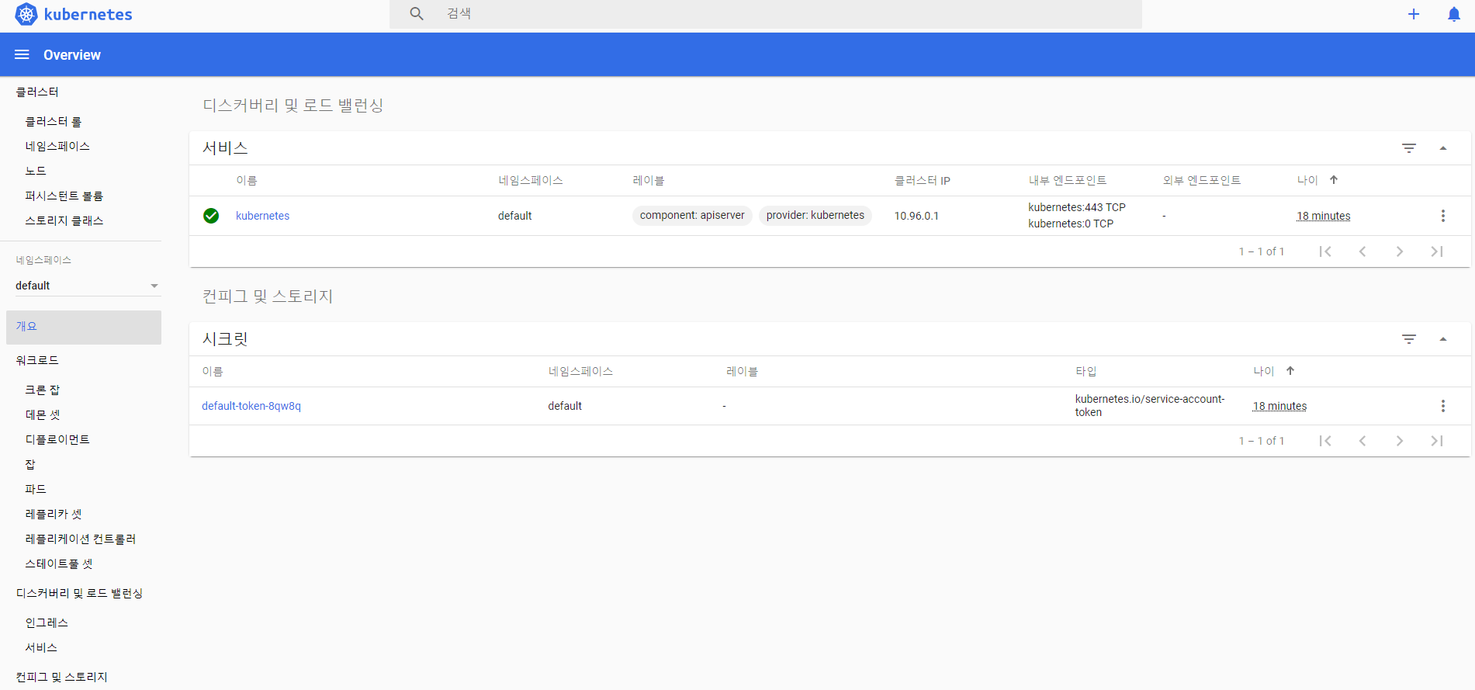The height and width of the screenshot is (690, 1475).
Task: Click kubernetes:443 TCP endpoint text
Action: pos(1077,207)
